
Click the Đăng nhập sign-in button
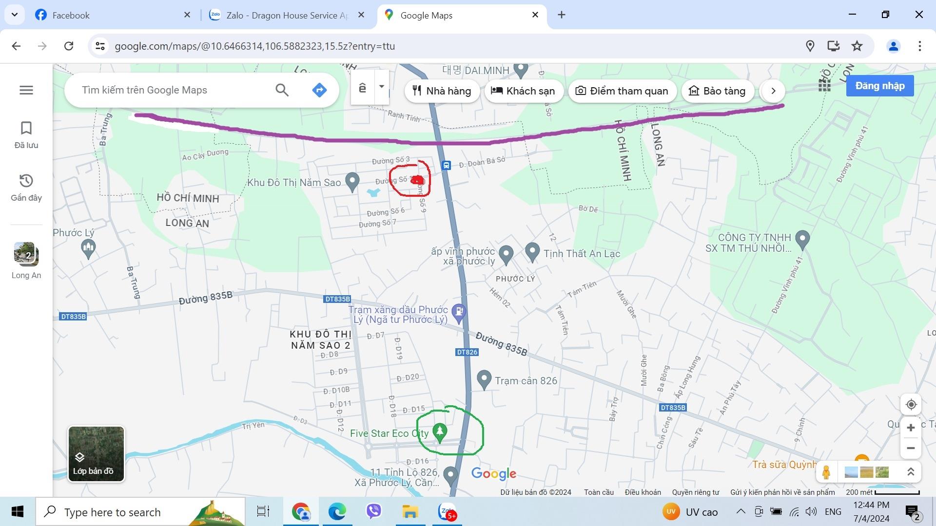coord(879,86)
